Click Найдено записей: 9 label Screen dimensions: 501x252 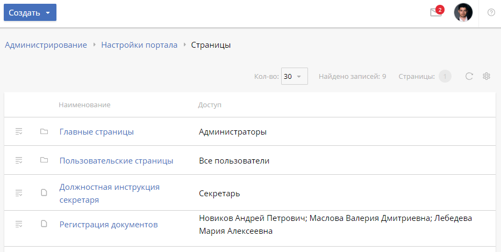point(353,77)
